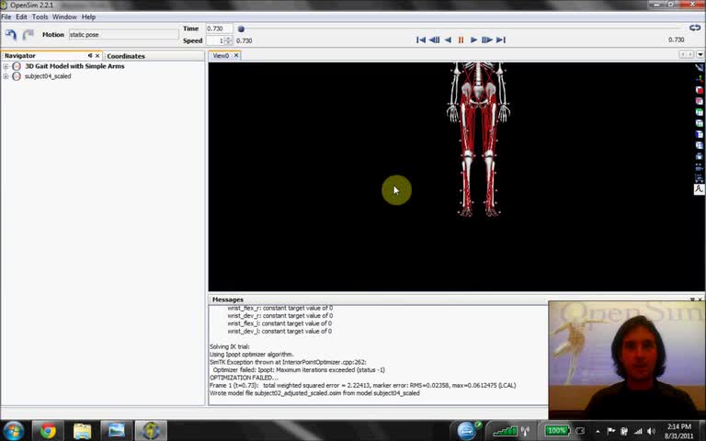Increase the Speed stepper value
Image resolution: width=706 pixels, height=441 pixels.
(x=228, y=39)
